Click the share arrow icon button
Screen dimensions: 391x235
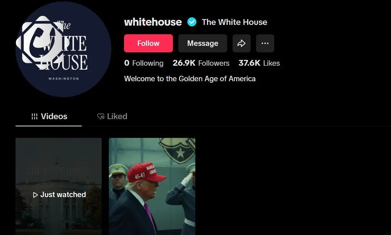point(241,43)
